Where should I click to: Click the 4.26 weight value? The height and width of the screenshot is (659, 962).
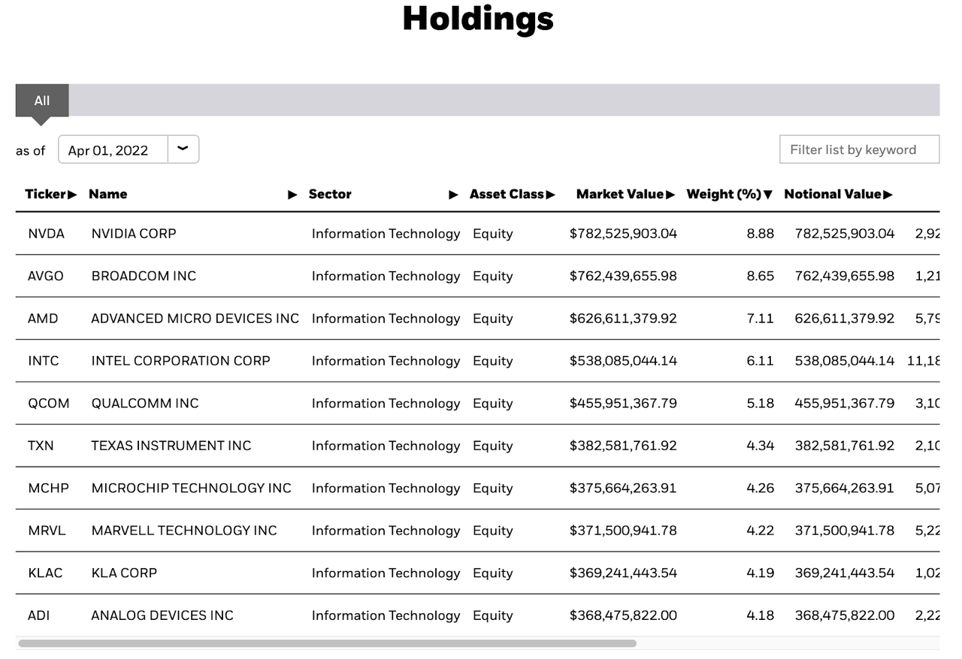click(761, 488)
